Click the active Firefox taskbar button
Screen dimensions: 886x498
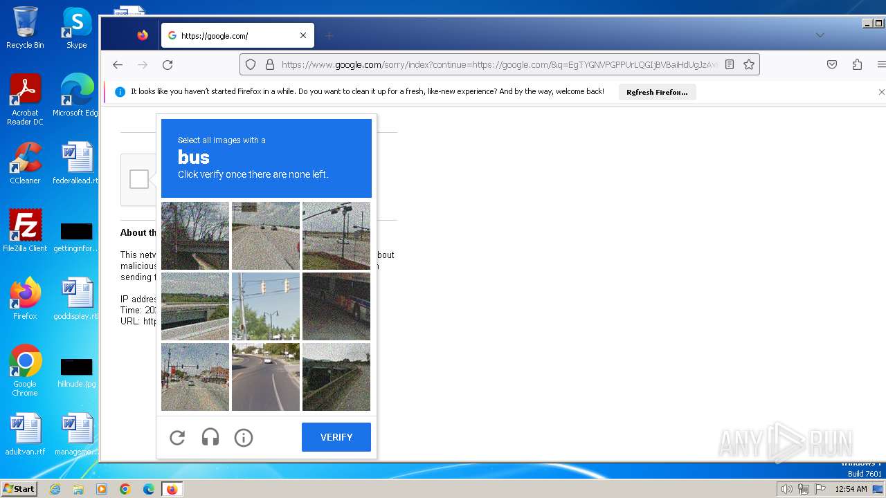[172, 489]
